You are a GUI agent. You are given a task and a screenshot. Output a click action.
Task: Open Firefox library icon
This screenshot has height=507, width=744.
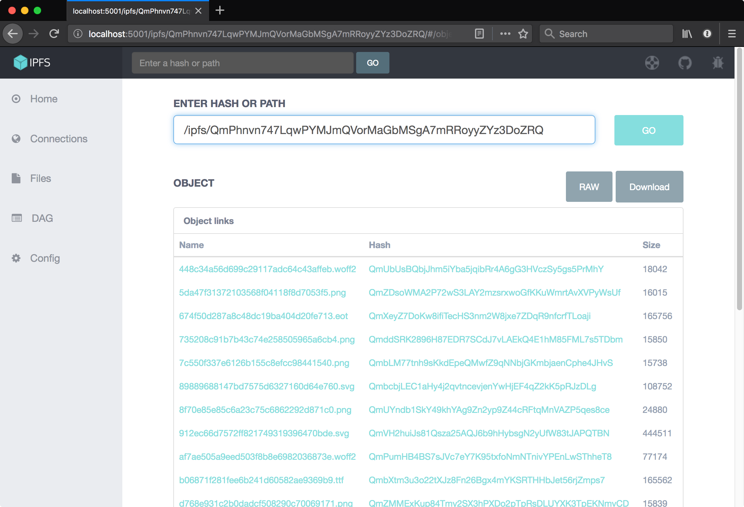click(687, 34)
